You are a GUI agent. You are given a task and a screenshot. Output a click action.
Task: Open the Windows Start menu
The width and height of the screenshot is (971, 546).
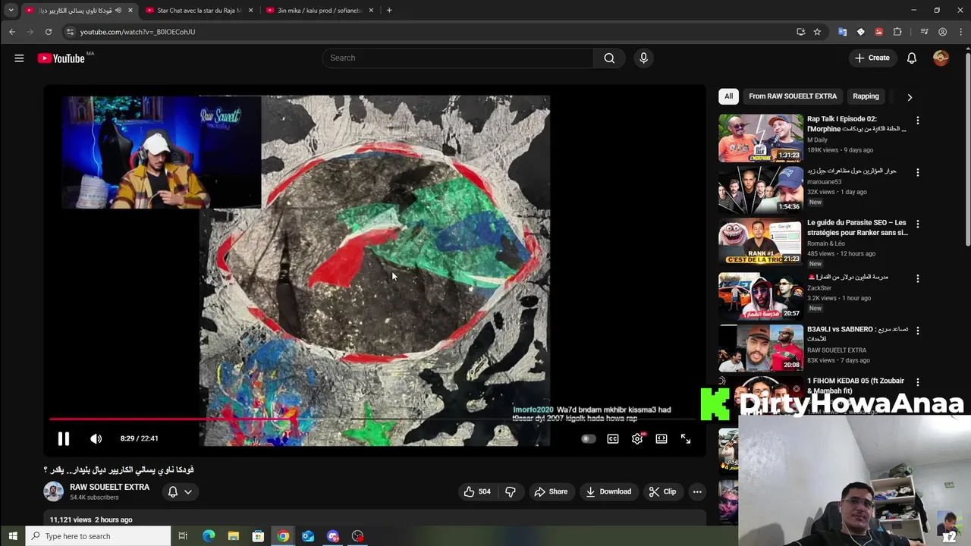(x=13, y=536)
